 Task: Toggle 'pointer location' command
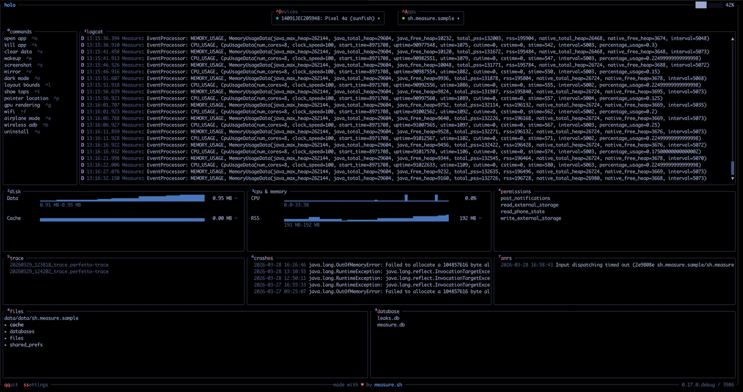pyautogui.click(x=32, y=98)
